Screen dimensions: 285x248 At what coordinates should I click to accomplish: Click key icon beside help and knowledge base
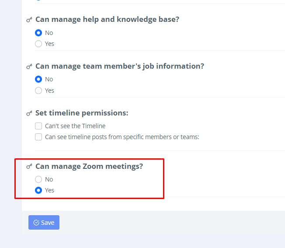[29, 20]
